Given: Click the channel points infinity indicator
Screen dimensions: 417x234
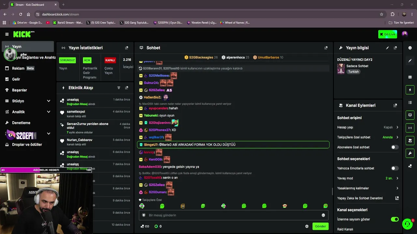Looking at the screenshot, I should 145,226.
